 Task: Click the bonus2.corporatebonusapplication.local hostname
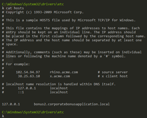coord(72,104)
